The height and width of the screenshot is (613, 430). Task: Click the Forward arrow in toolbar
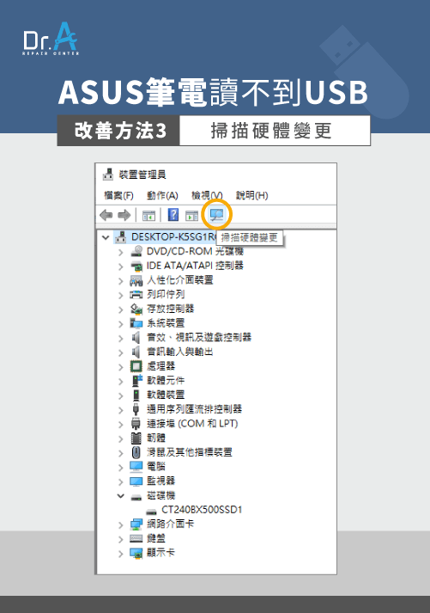[x=124, y=215]
